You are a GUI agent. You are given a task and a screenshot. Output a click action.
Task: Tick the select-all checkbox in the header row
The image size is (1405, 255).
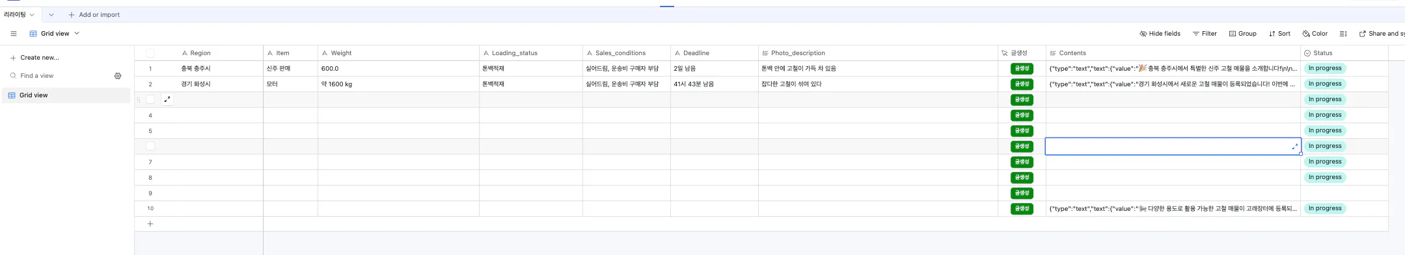pos(150,53)
